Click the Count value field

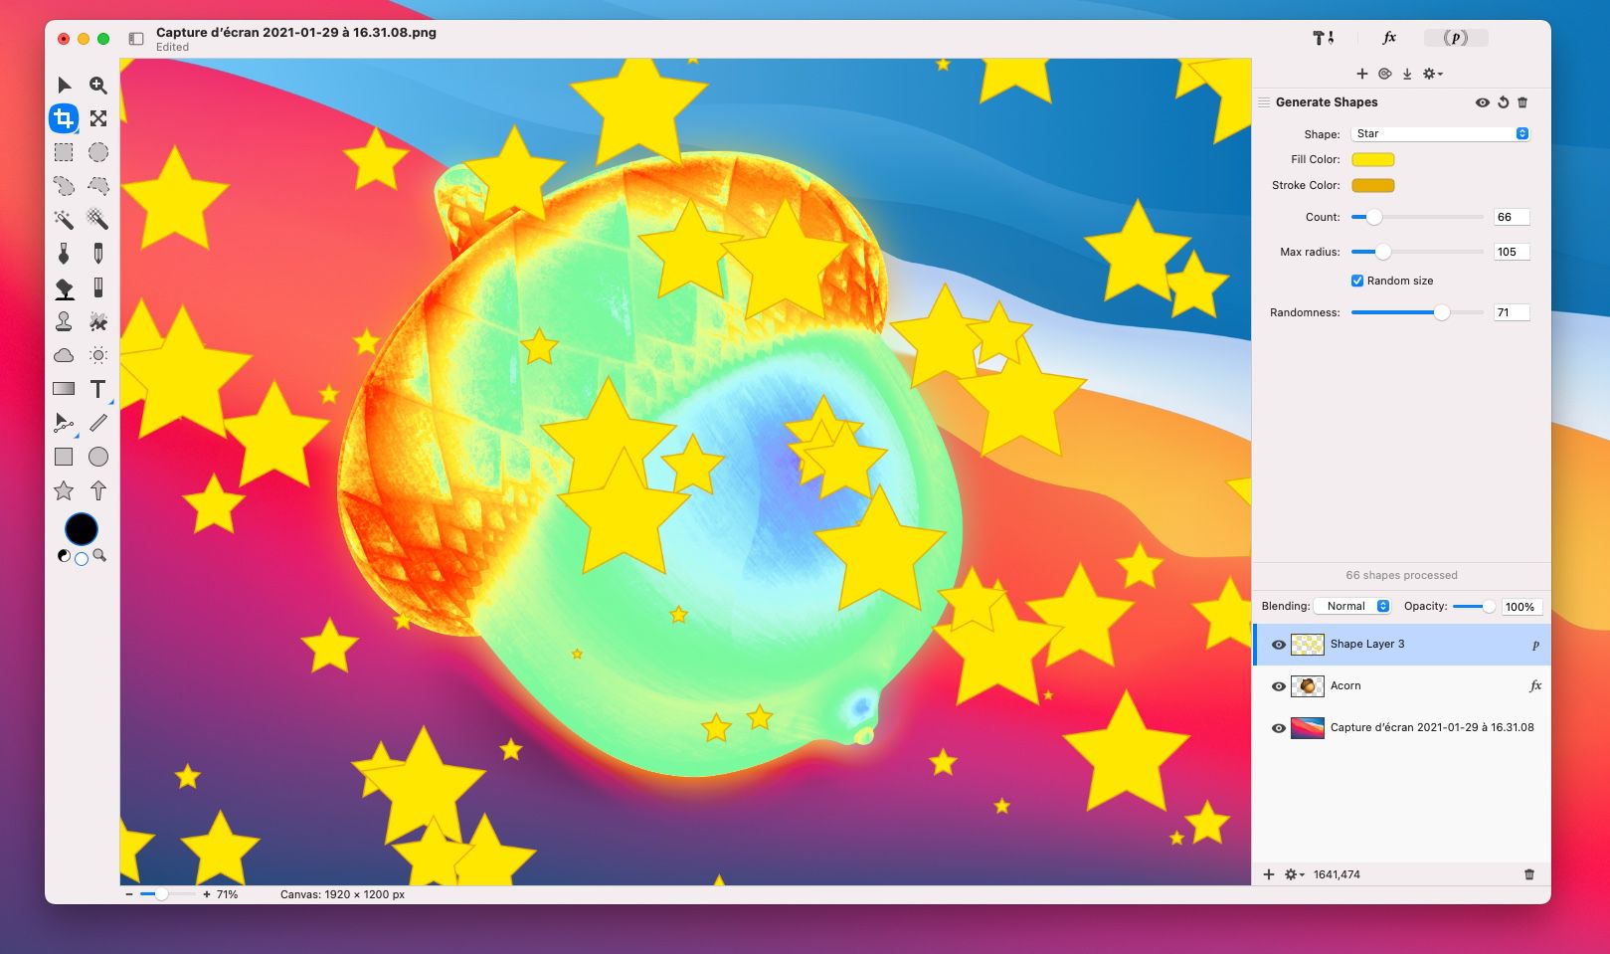point(1511,217)
